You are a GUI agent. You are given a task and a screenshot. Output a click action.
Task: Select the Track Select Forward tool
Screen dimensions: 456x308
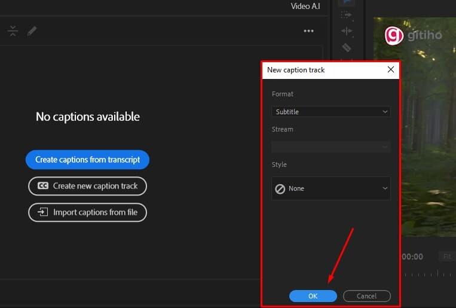click(346, 15)
